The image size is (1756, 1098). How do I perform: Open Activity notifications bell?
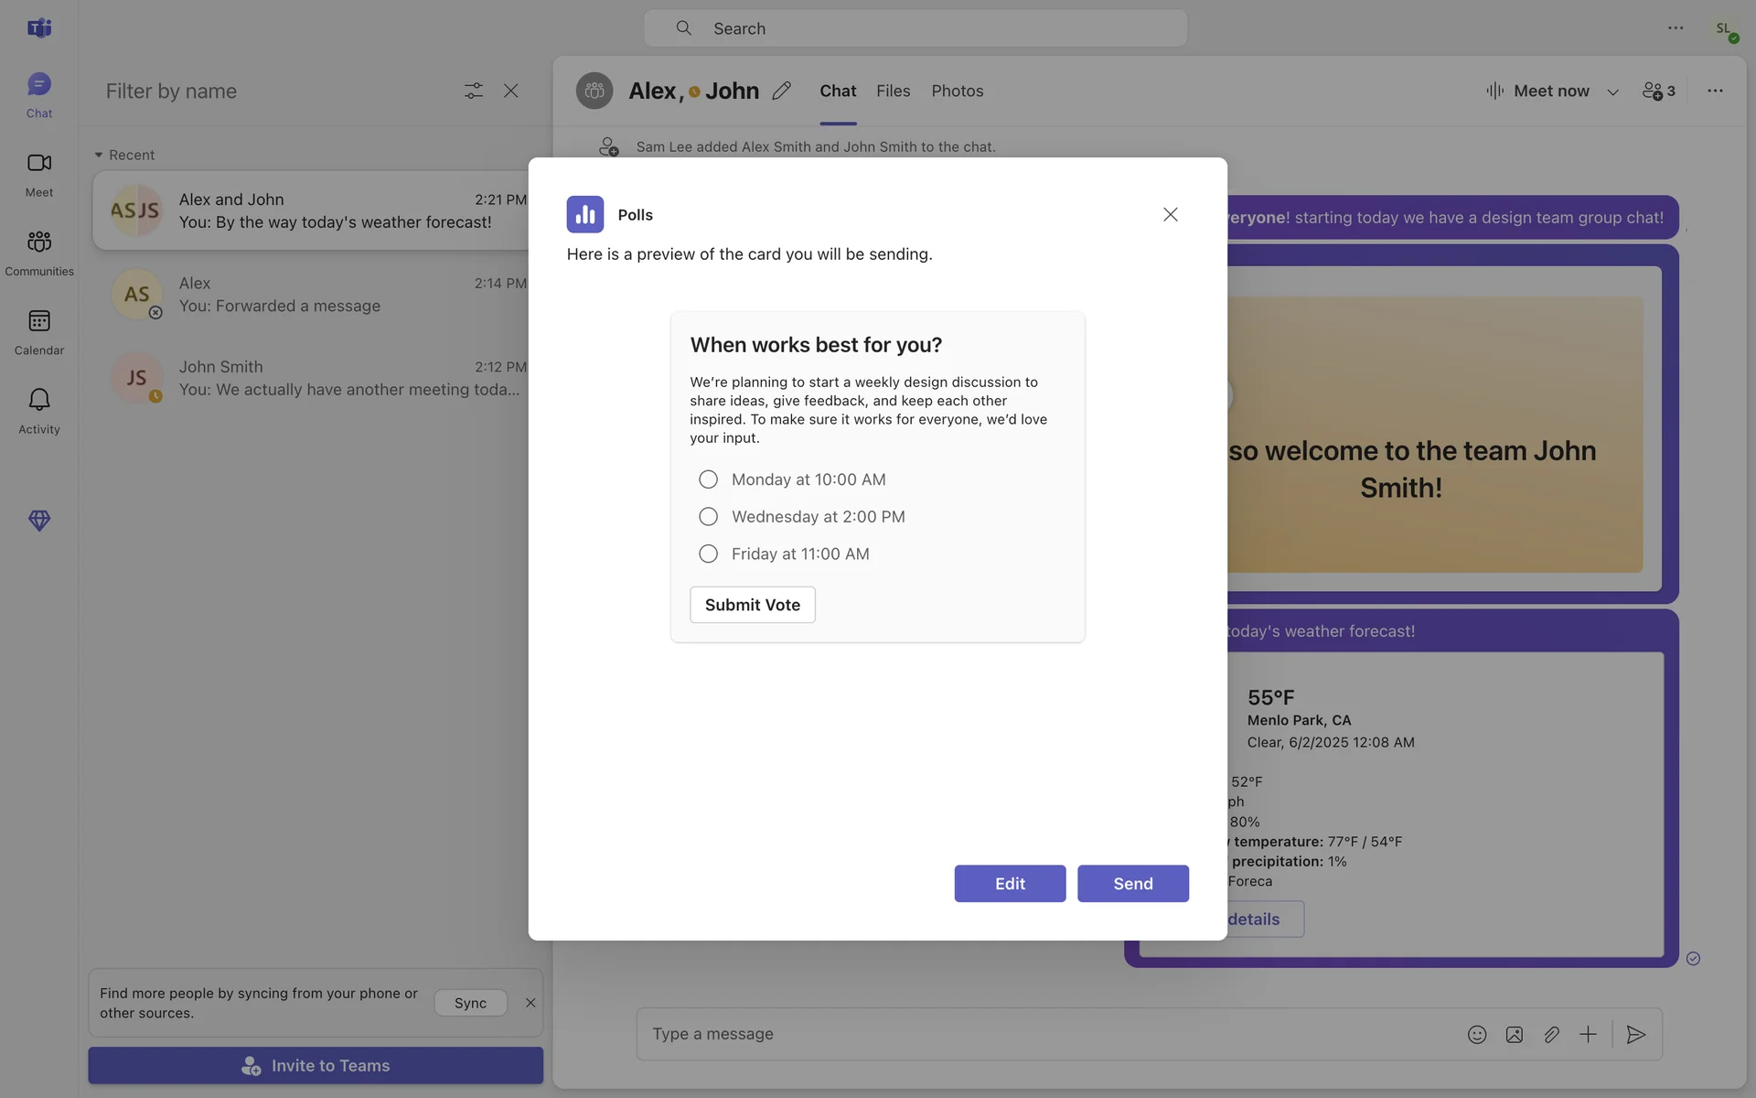pyautogui.click(x=38, y=410)
